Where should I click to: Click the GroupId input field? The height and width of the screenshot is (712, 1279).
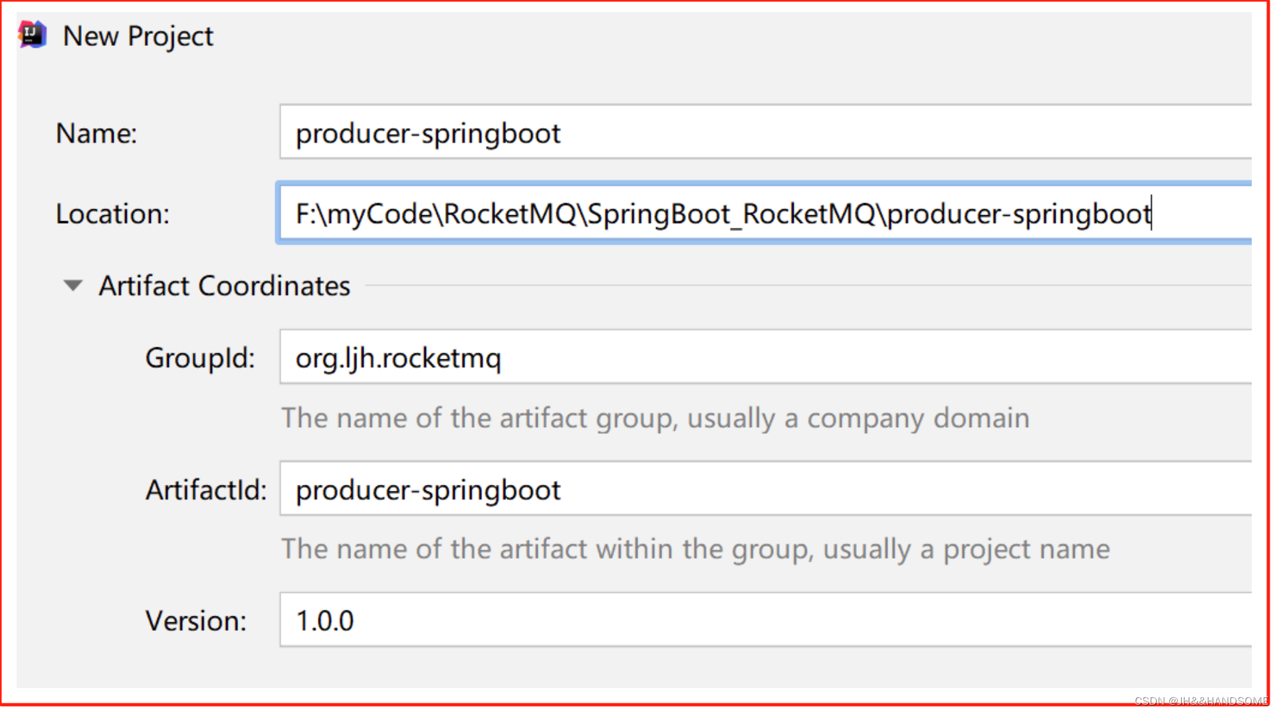pos(764,357)
